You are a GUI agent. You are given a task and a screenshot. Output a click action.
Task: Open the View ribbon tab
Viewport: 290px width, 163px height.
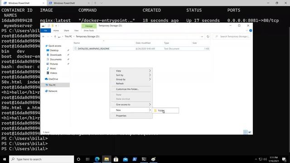(77, 30)
